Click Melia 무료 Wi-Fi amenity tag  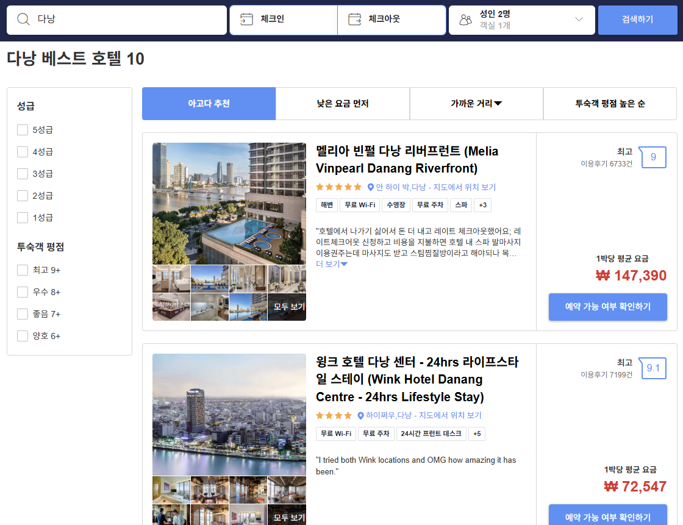coord(360,205)
